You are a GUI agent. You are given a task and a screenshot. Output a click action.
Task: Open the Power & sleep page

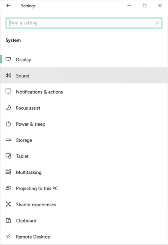(84, 124)
